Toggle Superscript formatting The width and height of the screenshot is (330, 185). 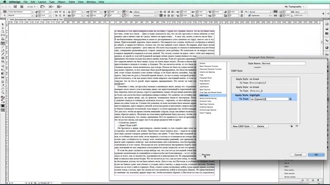tap(60, 12)
